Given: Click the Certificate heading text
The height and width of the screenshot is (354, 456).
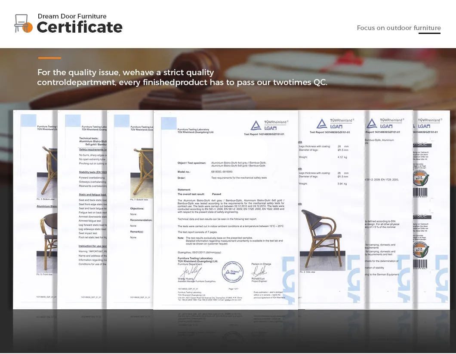Looking at the screenshot, I should (x=80, y=27).
